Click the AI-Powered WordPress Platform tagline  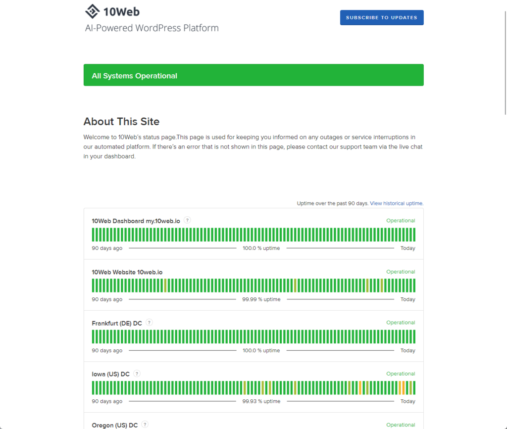[152, 28]
